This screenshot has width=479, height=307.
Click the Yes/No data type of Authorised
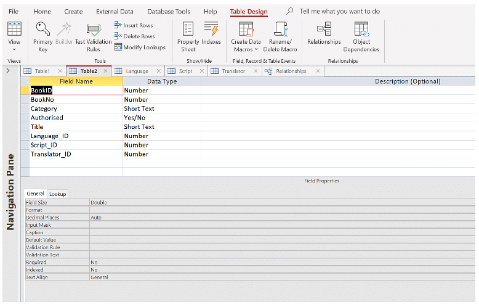[162, 118]
